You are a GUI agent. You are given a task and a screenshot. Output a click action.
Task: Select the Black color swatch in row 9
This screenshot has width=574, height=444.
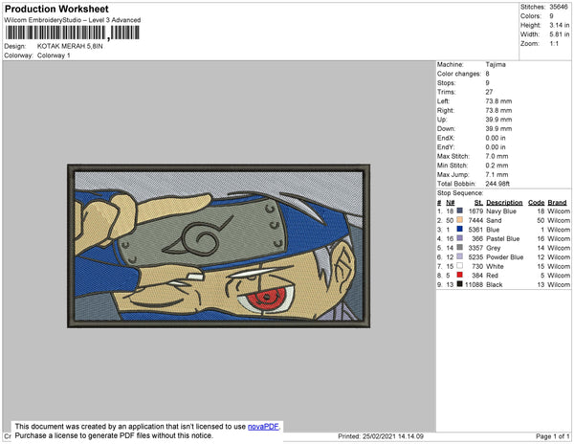pos(460,284)
